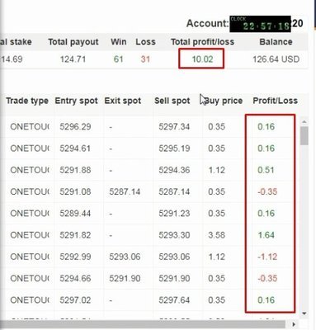Select the row with loss -1.12

(150, 257)
